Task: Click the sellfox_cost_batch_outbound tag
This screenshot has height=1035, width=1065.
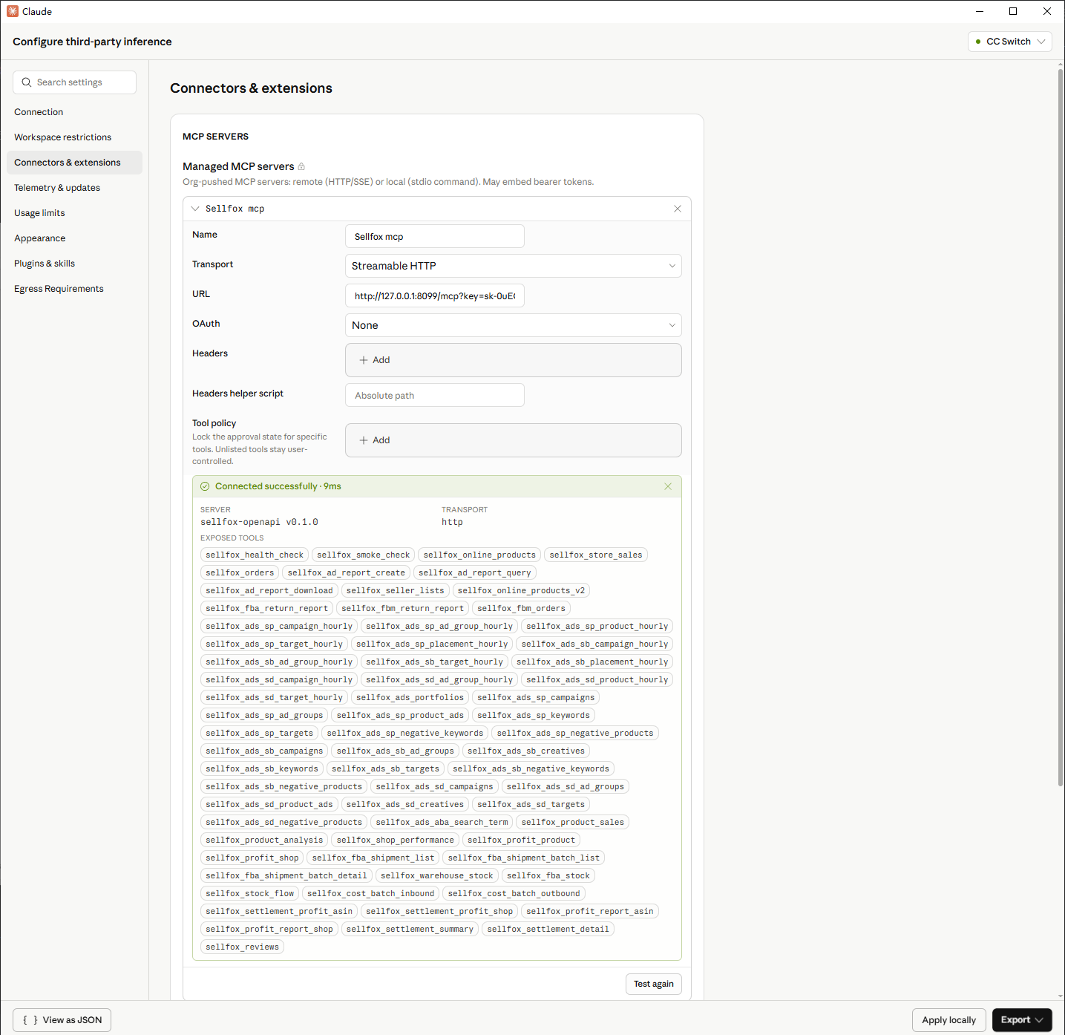Action: (514, 893)
